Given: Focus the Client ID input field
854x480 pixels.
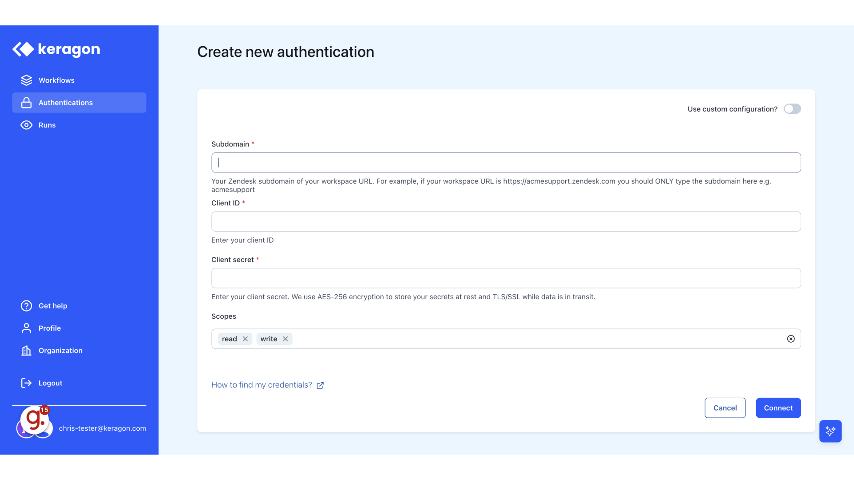Looking at the screenshot, I should (506, 221).
